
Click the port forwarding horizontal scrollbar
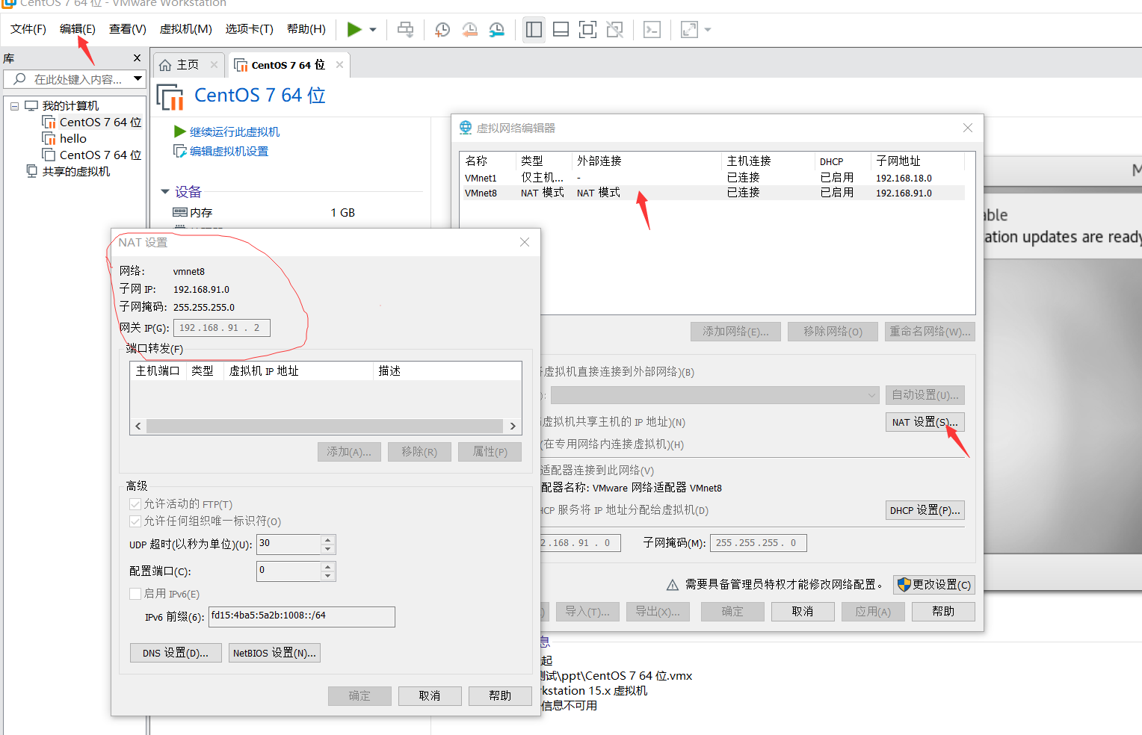[325, 426]
